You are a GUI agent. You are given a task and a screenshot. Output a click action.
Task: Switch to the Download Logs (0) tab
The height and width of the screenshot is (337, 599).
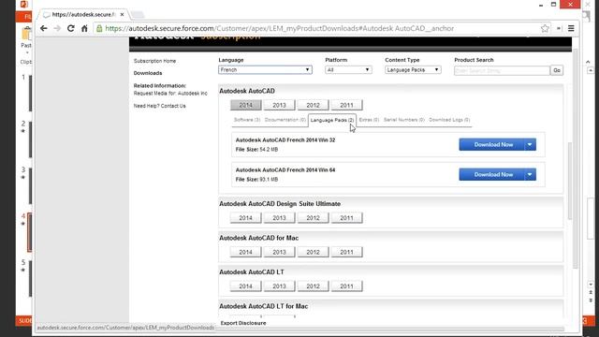coord(449,120)
